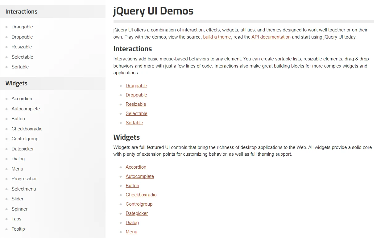This screenshot has height=238, width=381.
Task: Follow the build a theme link
Action: [217, 37]
